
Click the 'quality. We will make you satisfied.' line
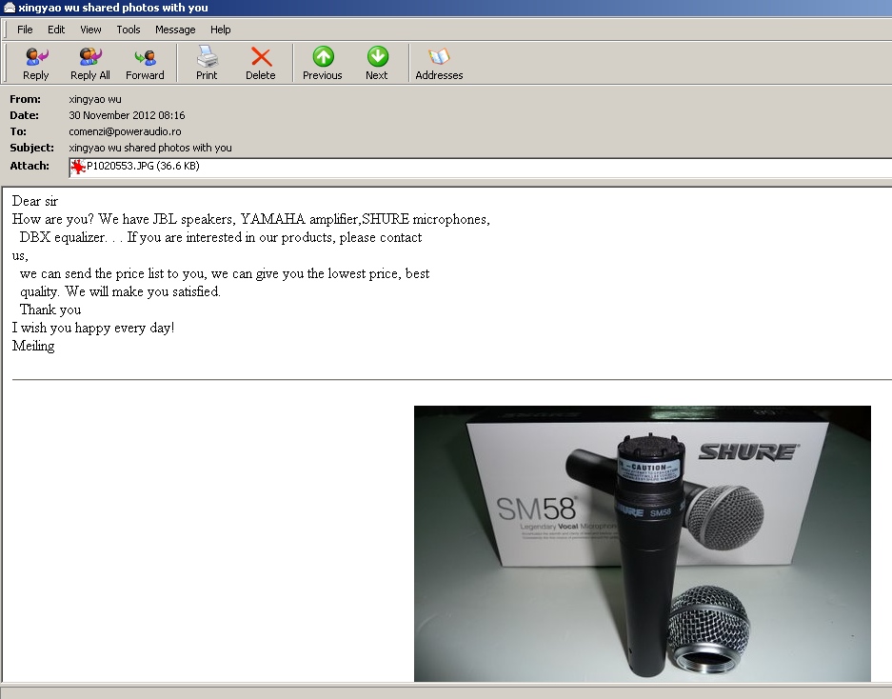coord(120,291)
